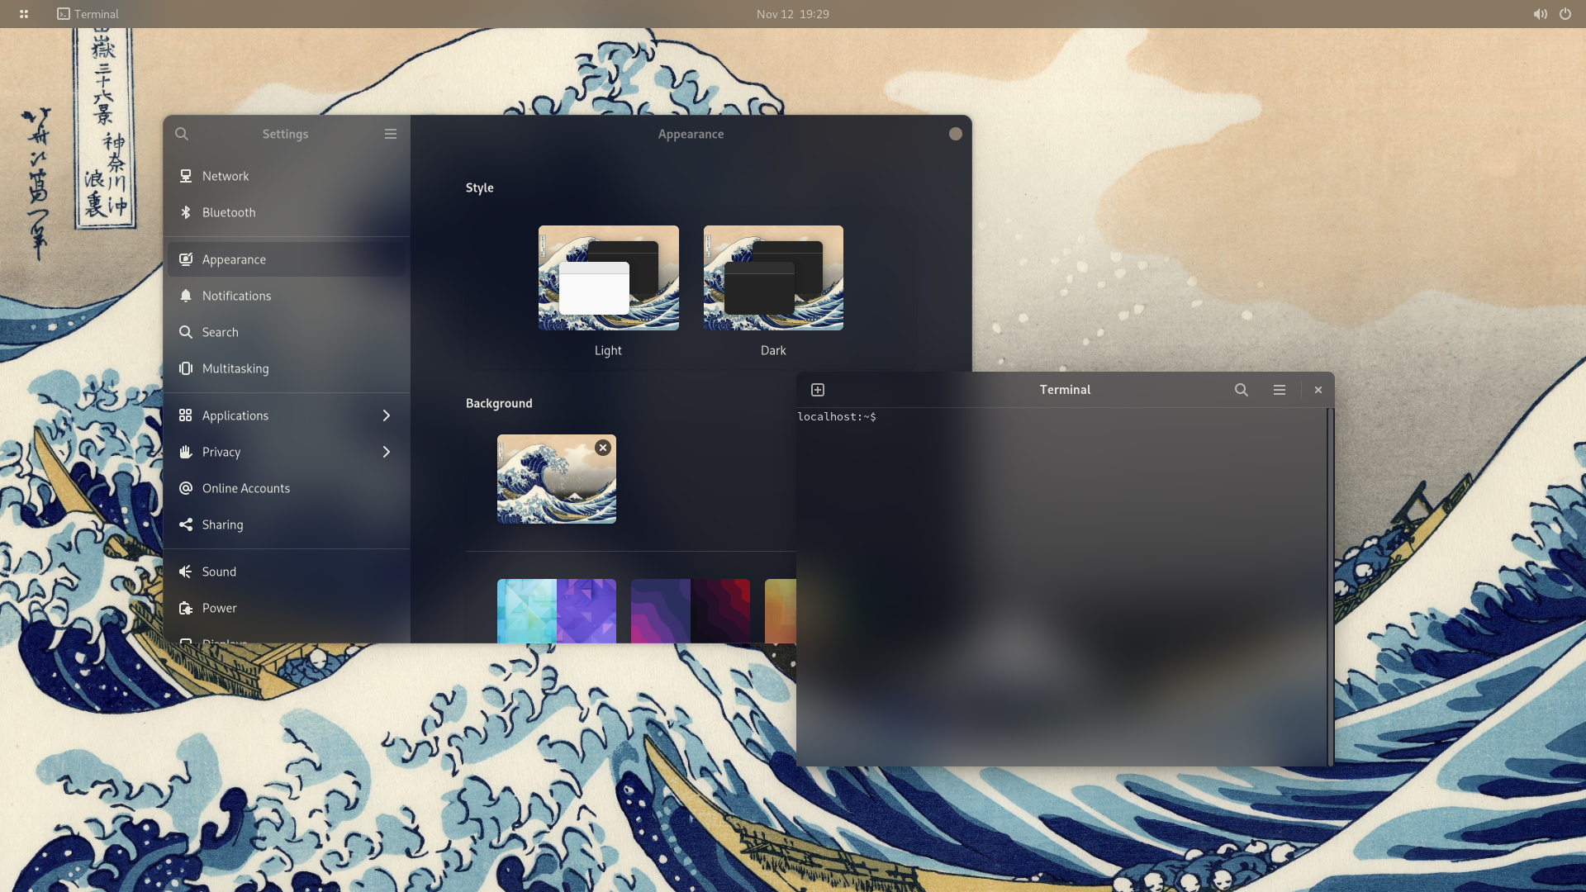Open Notifications settings
The image size is (1586, 892).
pos(287,296)
